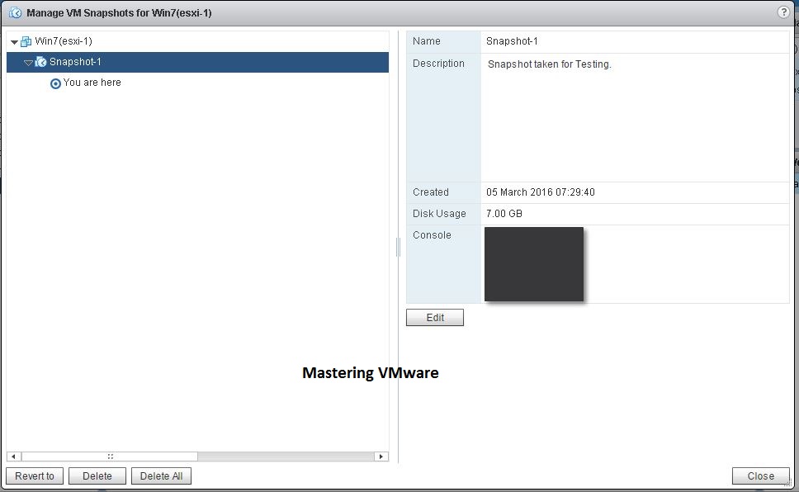
Task: Click the Snapshot-1 name value
Action: click(x=512, y=41)
